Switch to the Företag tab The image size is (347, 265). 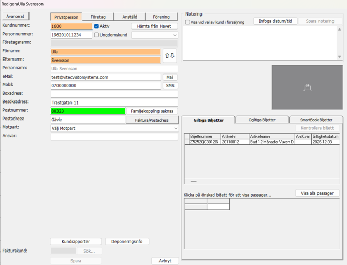pyautogui.click(x=98, y=17)
